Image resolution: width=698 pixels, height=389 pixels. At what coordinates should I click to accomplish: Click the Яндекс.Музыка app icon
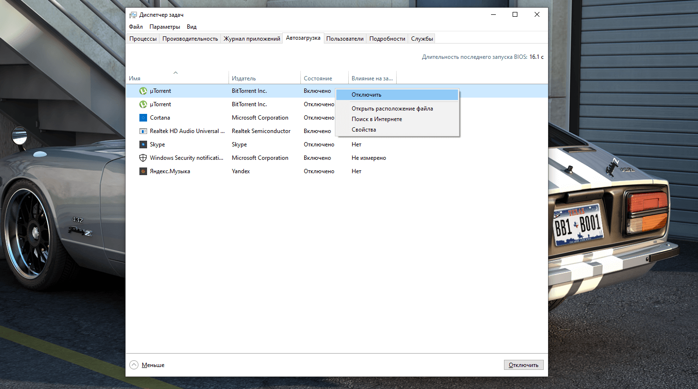click(x=143, y=171)
